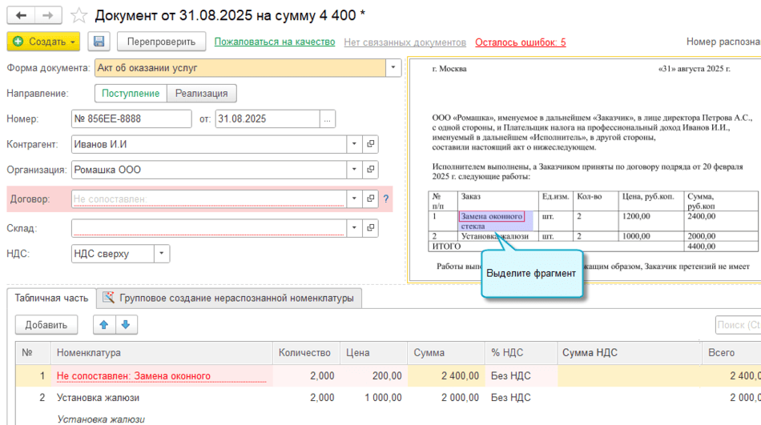This screenshot has height=425, width=761.
Task: Switch direction to Реализация
Action: [202, 94]
